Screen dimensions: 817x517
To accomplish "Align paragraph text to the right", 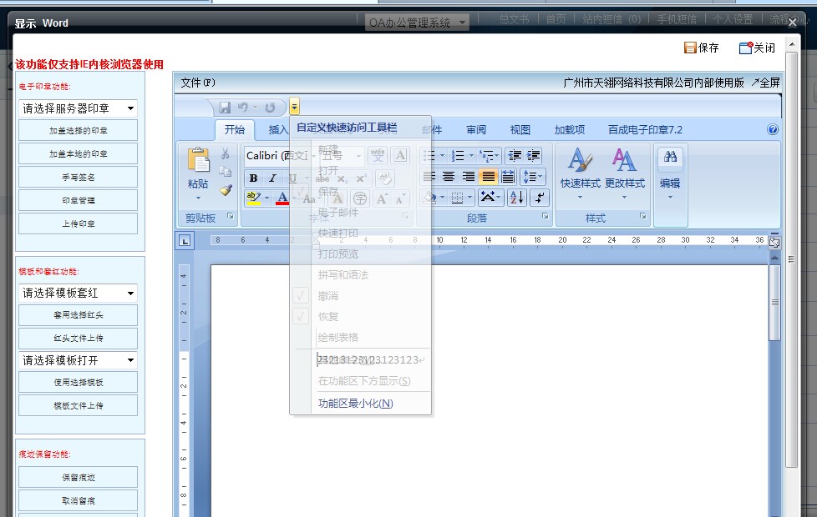I will click(x=469, y=177).
